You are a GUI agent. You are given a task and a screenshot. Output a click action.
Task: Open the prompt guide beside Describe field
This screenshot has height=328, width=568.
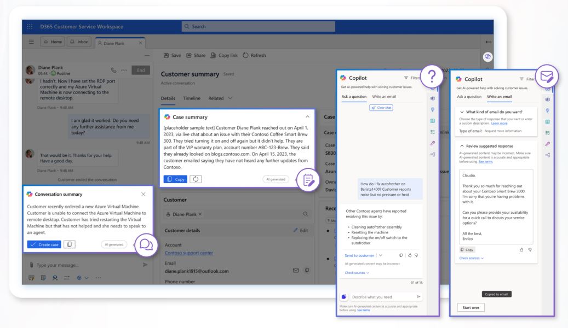tap(344, 297)
